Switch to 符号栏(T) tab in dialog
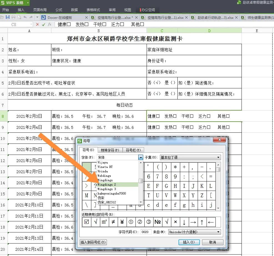Image resolution: width=274 pixels, height=256 pixels. pyautogui.click(x=133, y=150)
